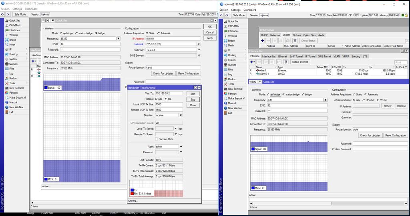Select Ethernet as Address Source

pos(364,100)
